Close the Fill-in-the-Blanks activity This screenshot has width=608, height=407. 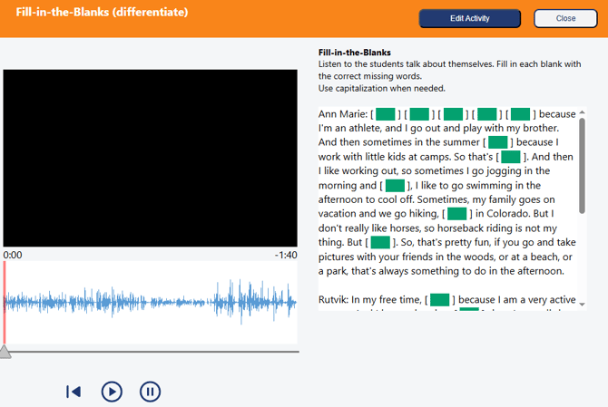[x=565, y=18]
